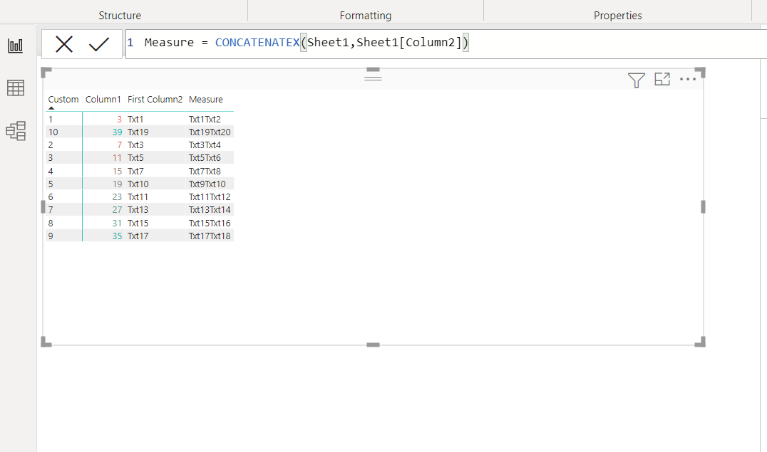Sort by the Column1 header
The image size is (767, 452).
(103, 99)
